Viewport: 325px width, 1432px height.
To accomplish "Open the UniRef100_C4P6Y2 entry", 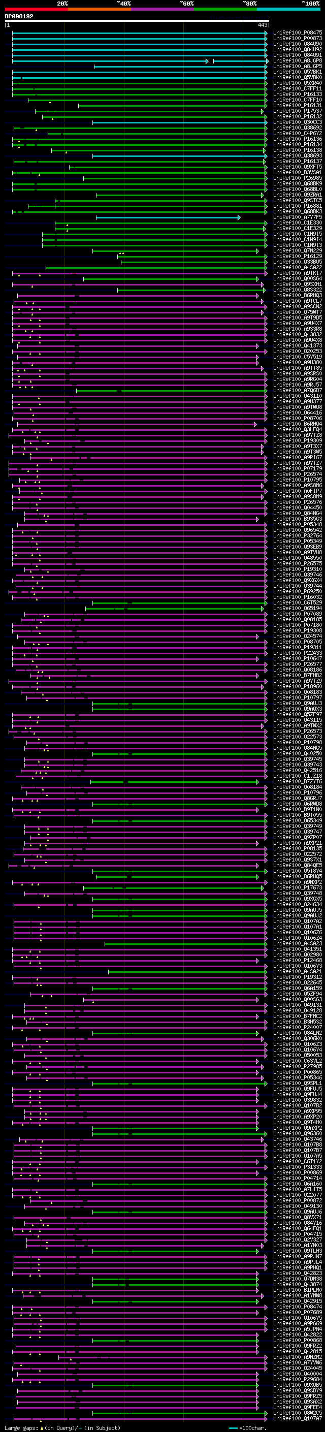I will coord(297,134).
